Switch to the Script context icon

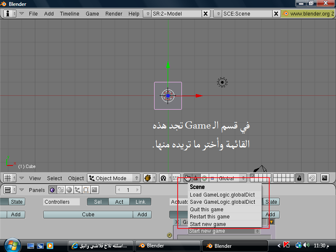click(x=61, y=190)
